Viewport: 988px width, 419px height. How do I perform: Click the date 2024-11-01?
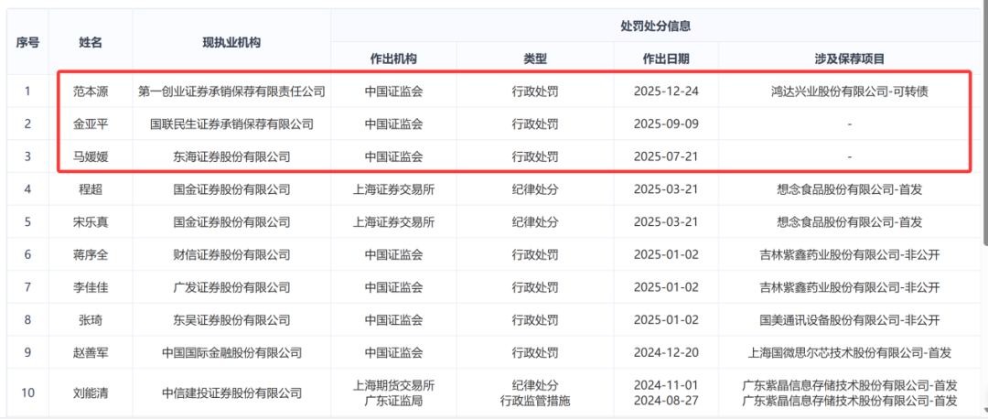666,385
